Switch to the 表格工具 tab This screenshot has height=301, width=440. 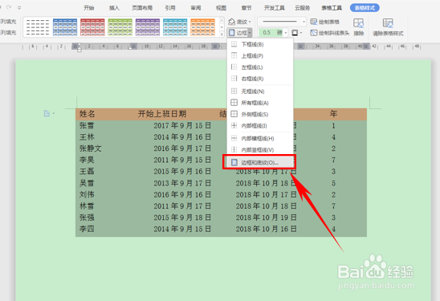tap(332, 8)
